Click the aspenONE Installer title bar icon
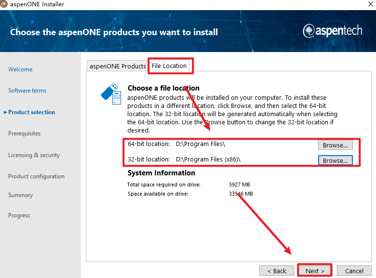The image size is (376, 278). (x=4, y=4)
